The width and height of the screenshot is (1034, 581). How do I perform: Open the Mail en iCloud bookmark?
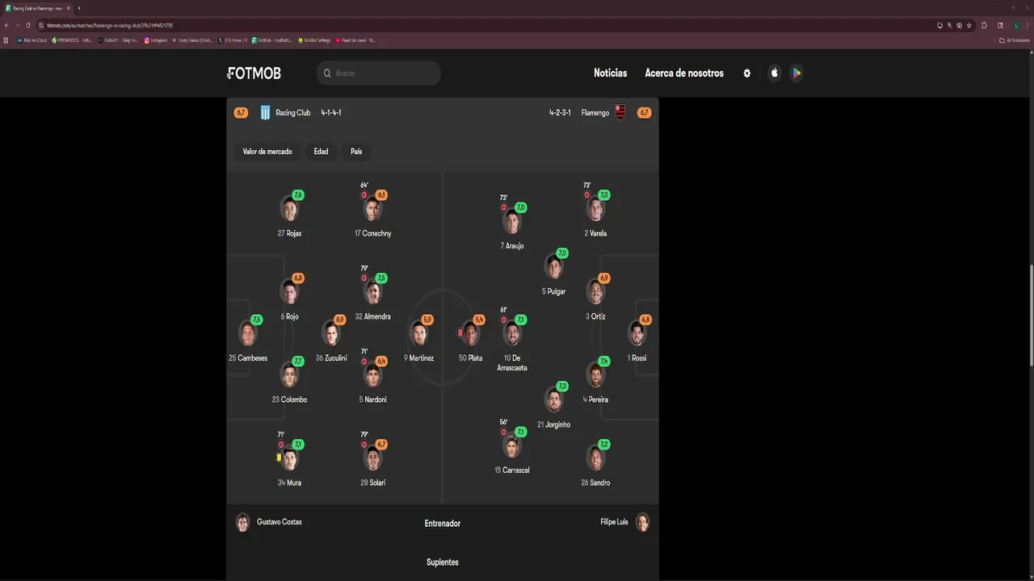tap(32, 40)
